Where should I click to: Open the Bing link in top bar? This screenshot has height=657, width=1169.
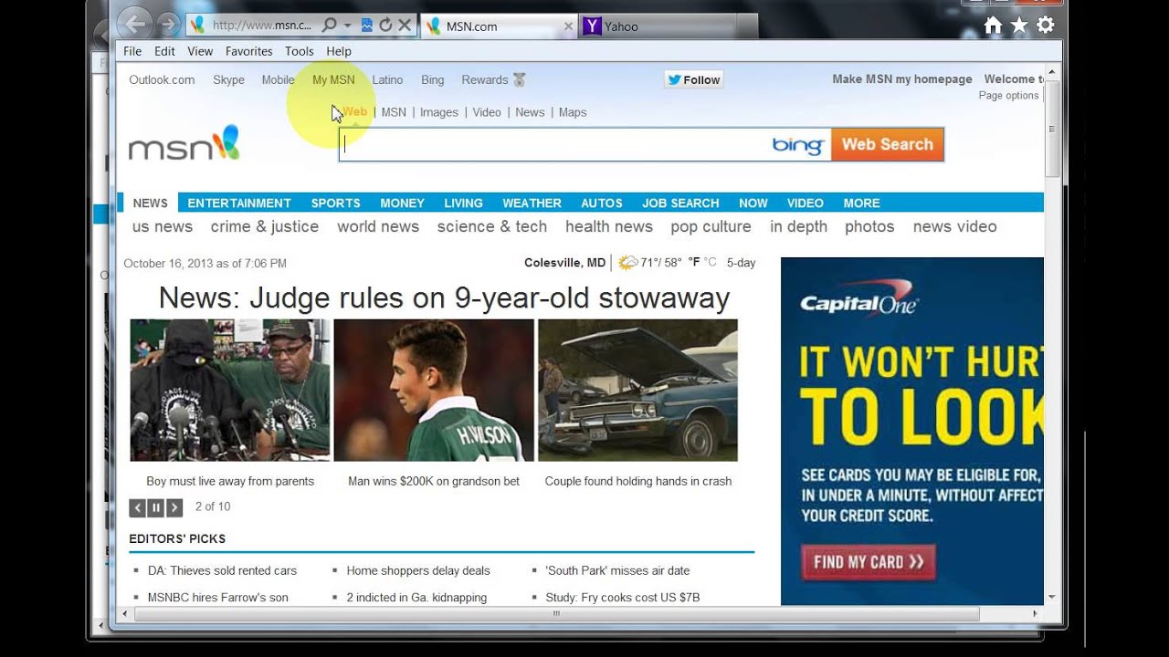coord(432,79)
